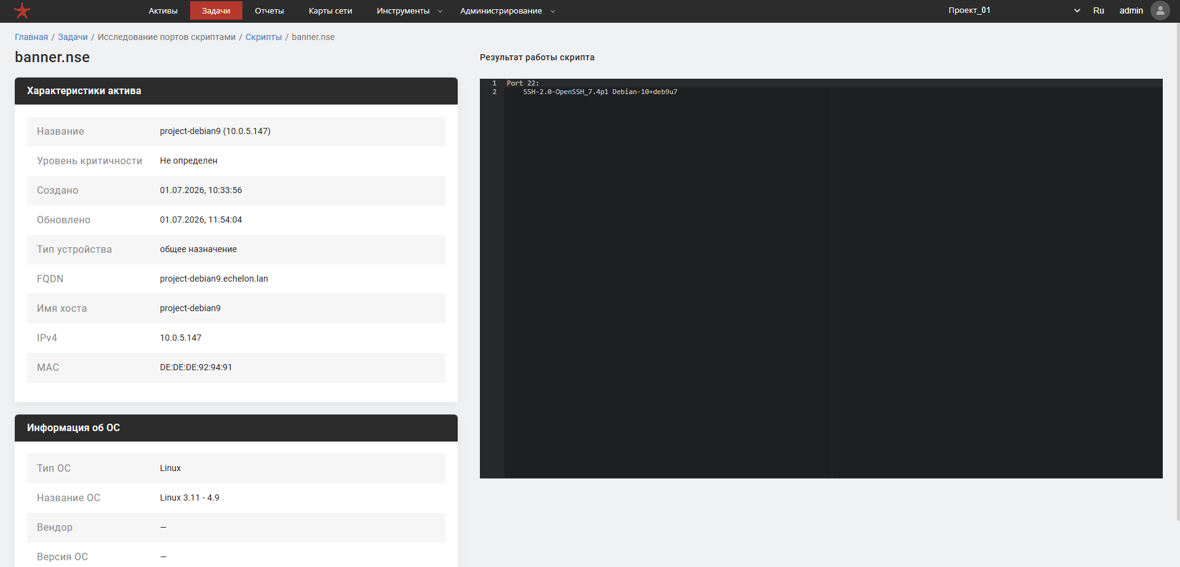Image resolution: width=1180 pixels, height=567 pixels.
Task: Click the Информация об ОС panel header
Action: (236, 428)
